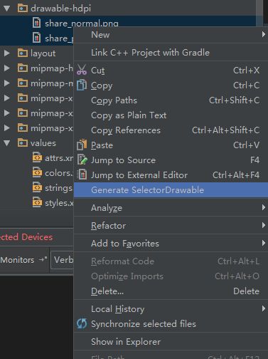
Task: Switch to the Monitors tab
Action: pyautogui.click(x=17, y=260)
